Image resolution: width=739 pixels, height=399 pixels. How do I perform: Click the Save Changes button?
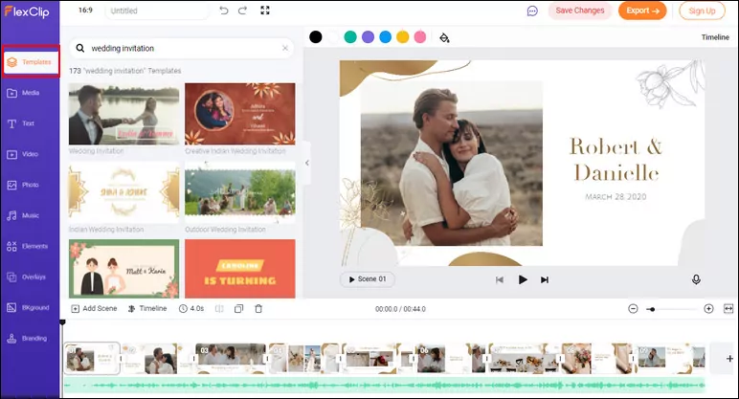coord(580,11)
